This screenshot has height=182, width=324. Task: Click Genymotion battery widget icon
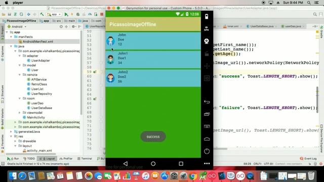(207, 17)
